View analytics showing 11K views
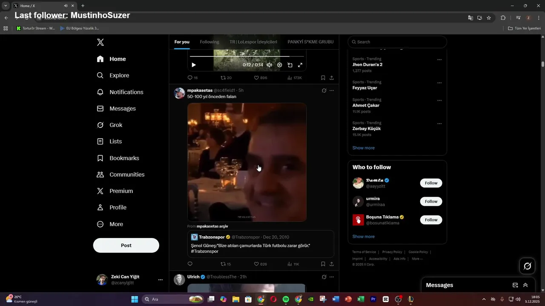This screenshot has height=306, width=545. click(x=293, y=264)
